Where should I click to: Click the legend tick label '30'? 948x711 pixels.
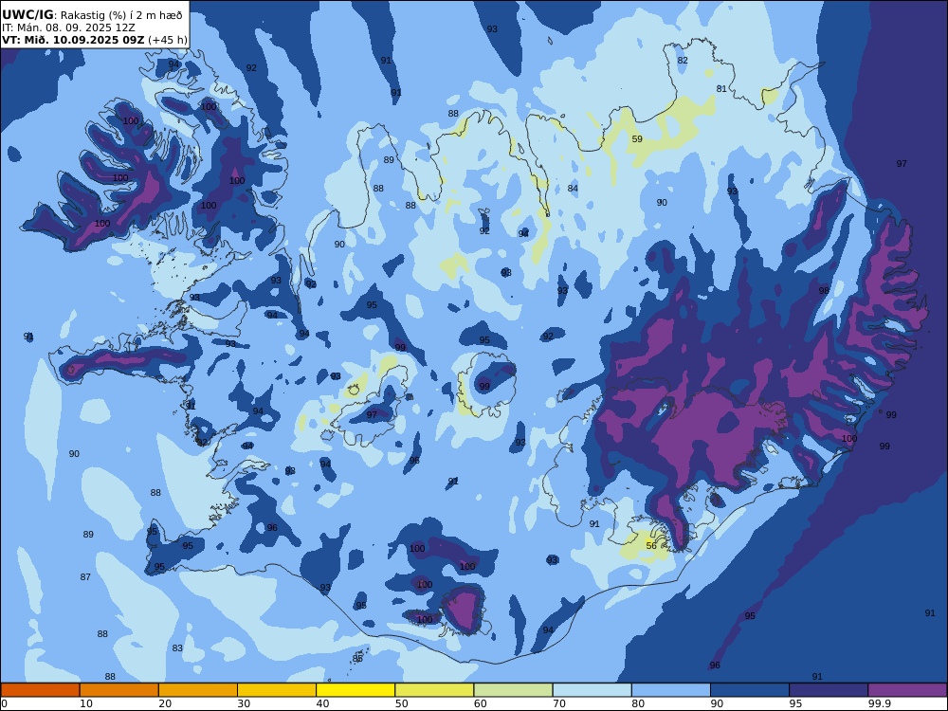[244, 703]
